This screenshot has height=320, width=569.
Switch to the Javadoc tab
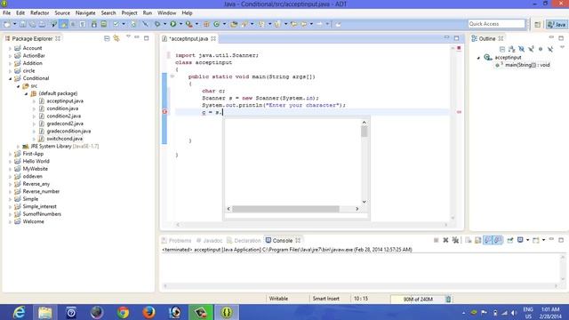(x=209, y=241)
